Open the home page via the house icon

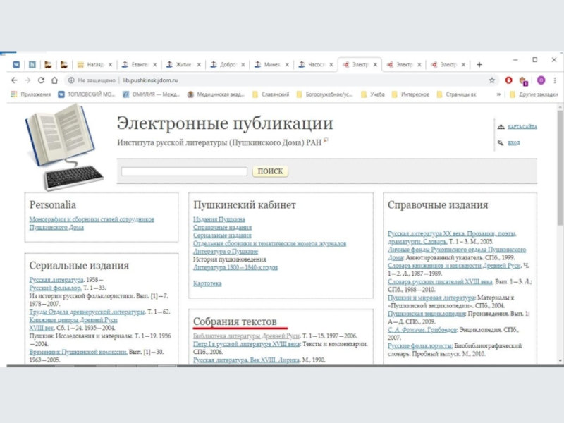(54, 80)
